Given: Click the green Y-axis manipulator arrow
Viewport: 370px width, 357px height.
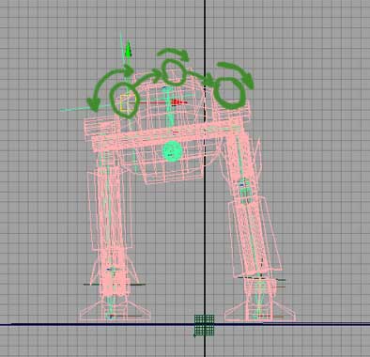Looking at the screenshot, I should (x=128, y=50).
